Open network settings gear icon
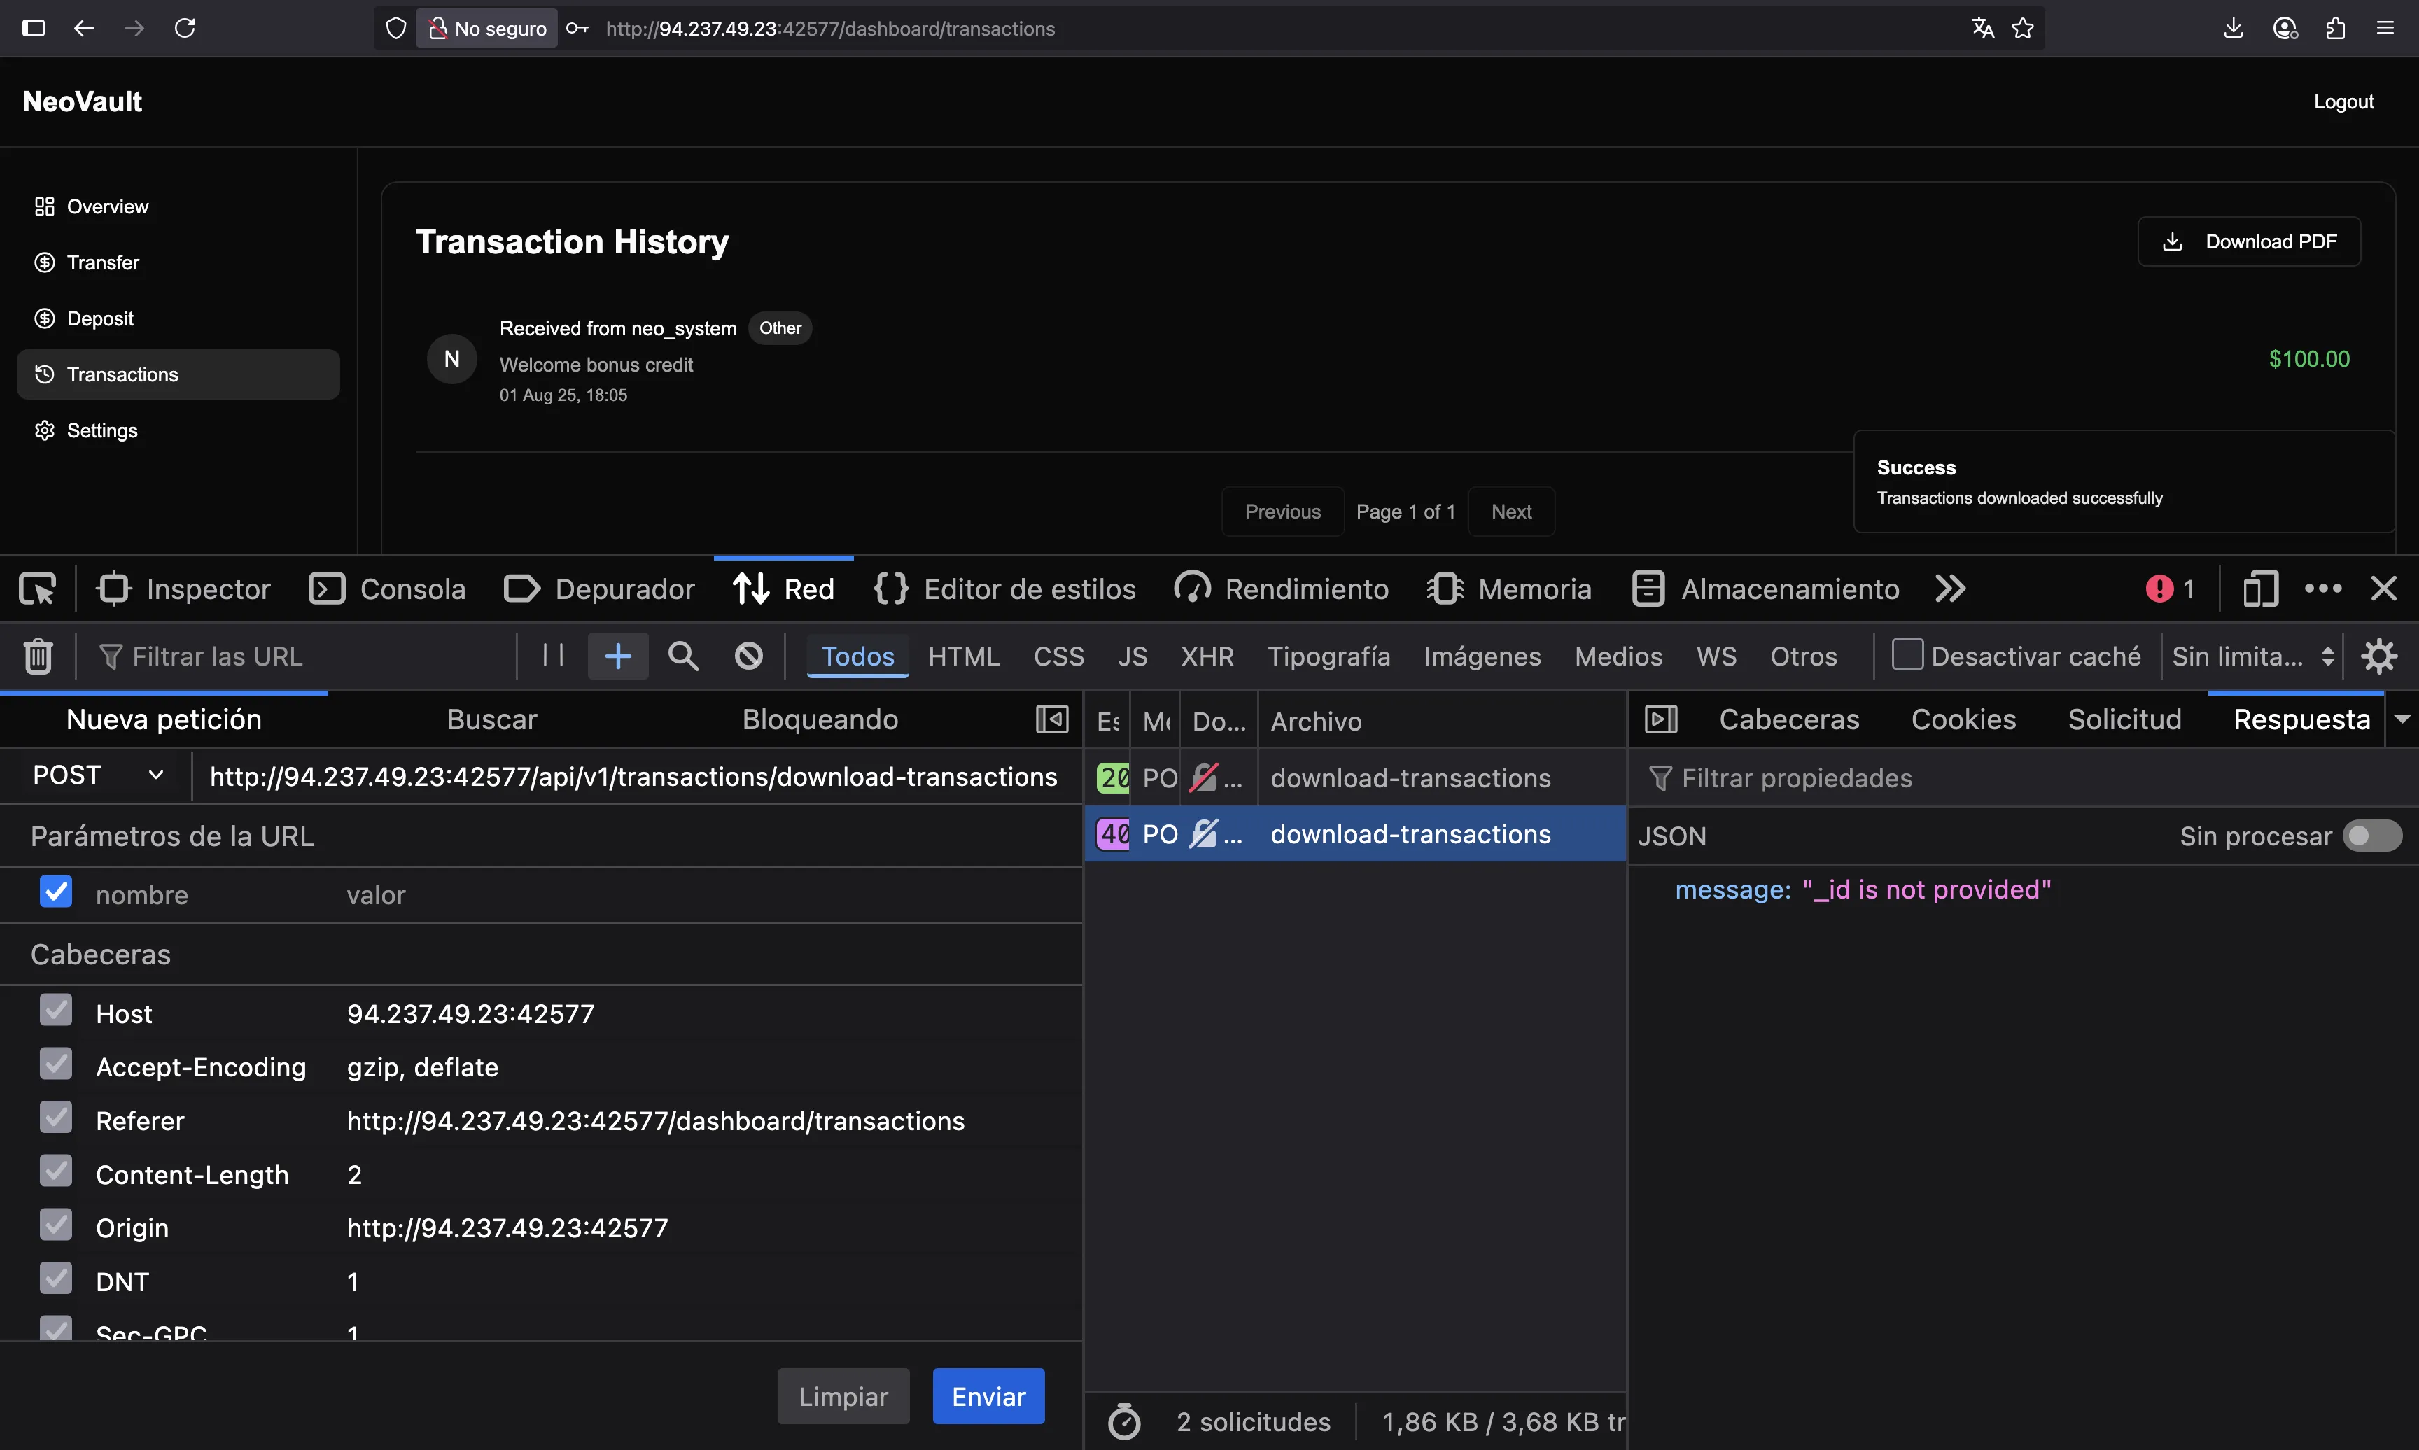Screen dimensions: 2419x1450 [2380, 656]
